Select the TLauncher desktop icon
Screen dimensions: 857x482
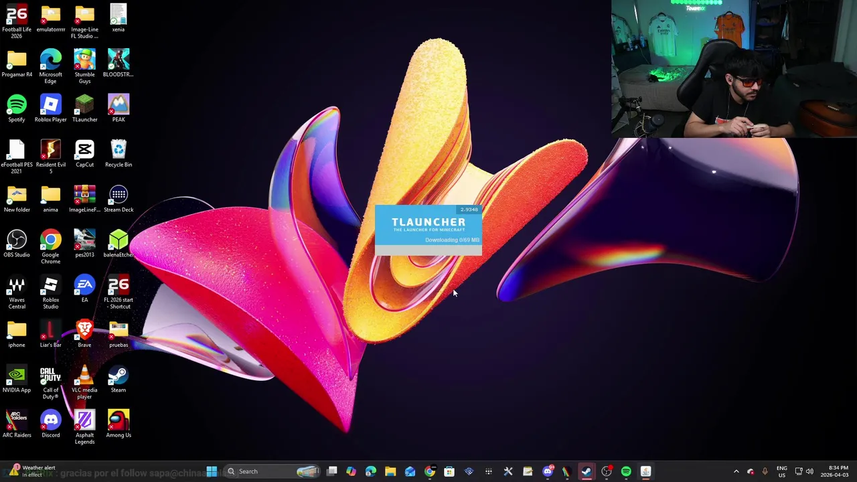84,108
